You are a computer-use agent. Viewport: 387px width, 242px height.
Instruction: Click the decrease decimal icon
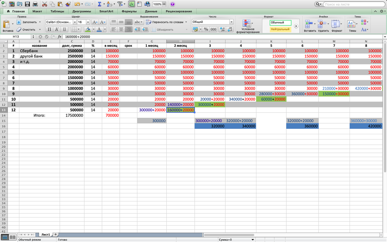click(230, 29)
